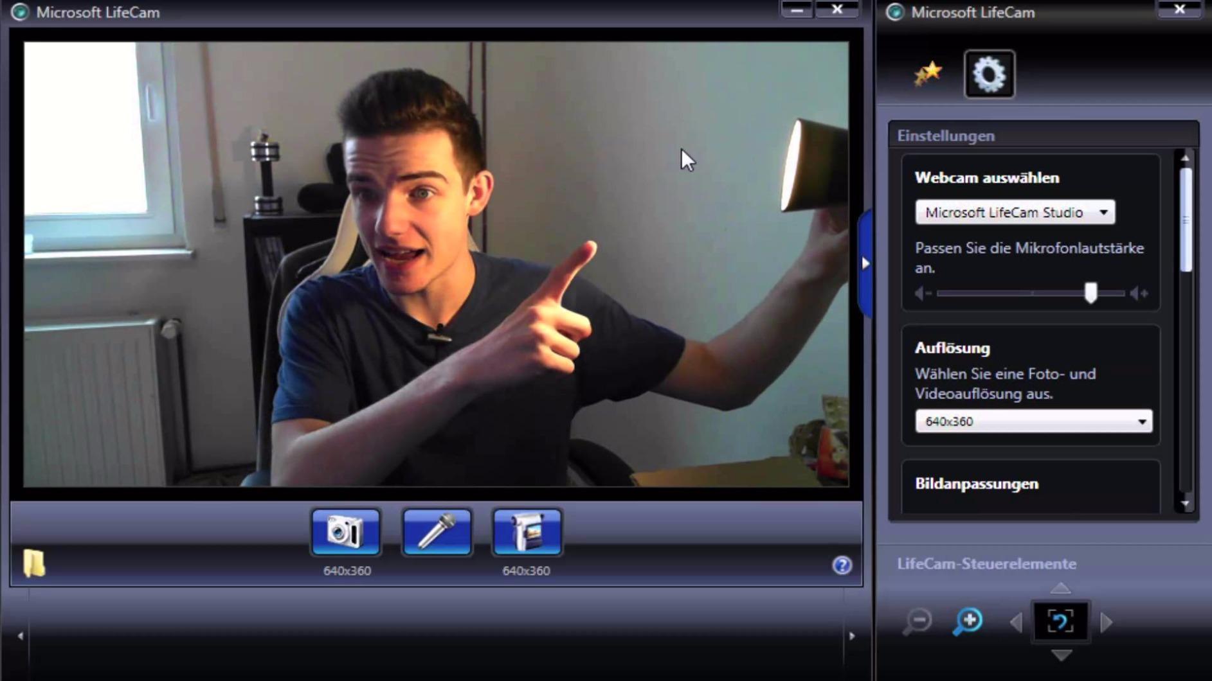Close the LifeCam settings side window

[1179, 10]
